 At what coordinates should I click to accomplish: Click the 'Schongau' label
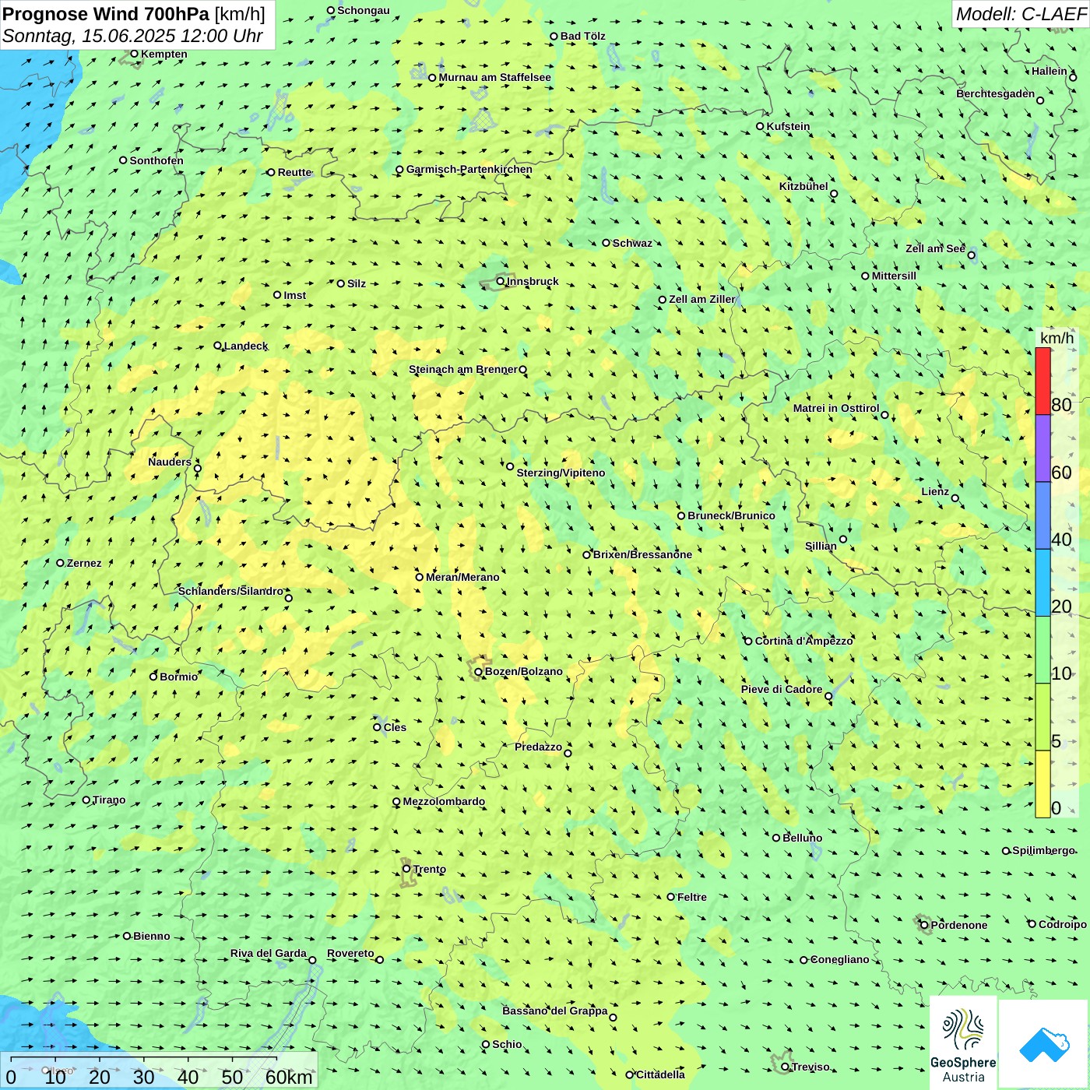coord(364,10)
